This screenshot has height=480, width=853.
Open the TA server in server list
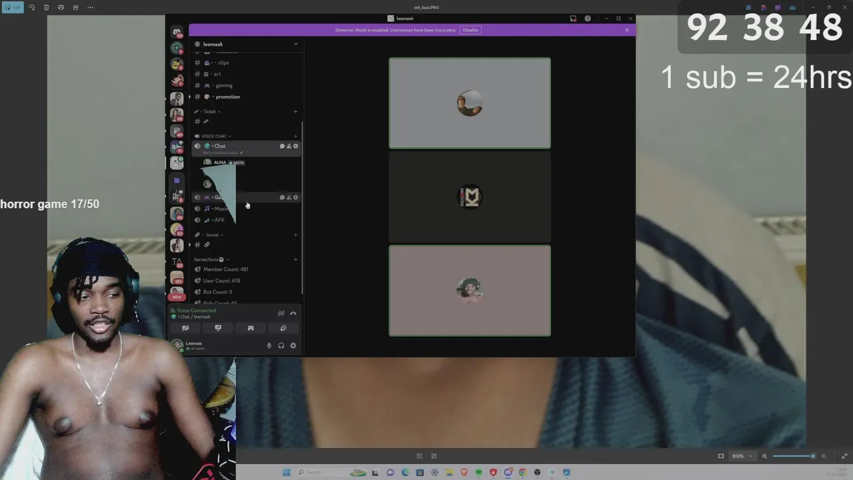177,262
